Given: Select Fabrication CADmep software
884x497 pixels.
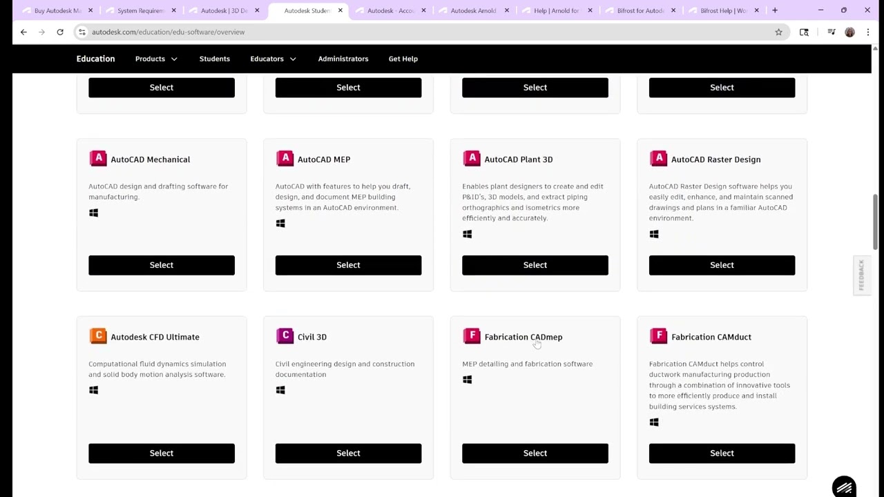Looking at the screenshot, I should [x=535, y=454].
